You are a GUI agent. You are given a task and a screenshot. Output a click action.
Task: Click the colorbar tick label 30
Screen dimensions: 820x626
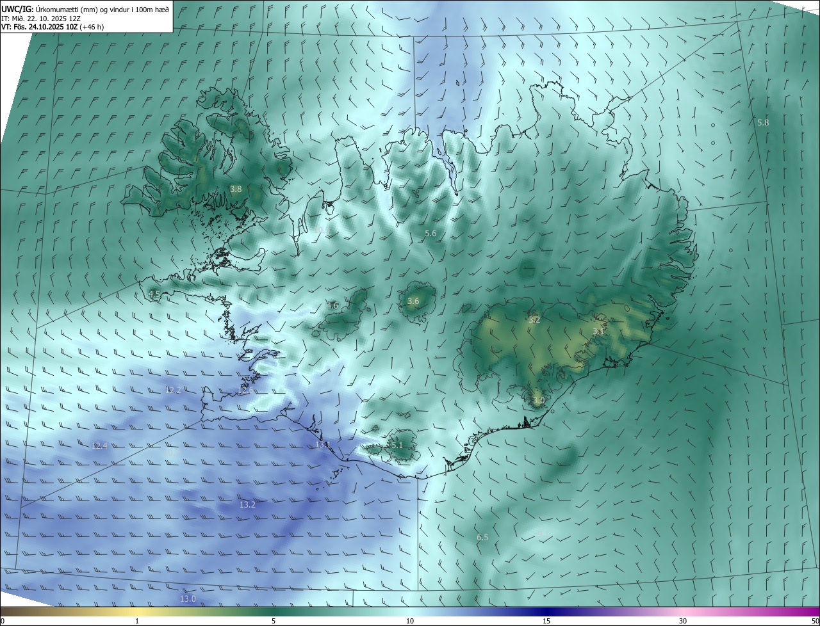point(683,621)
